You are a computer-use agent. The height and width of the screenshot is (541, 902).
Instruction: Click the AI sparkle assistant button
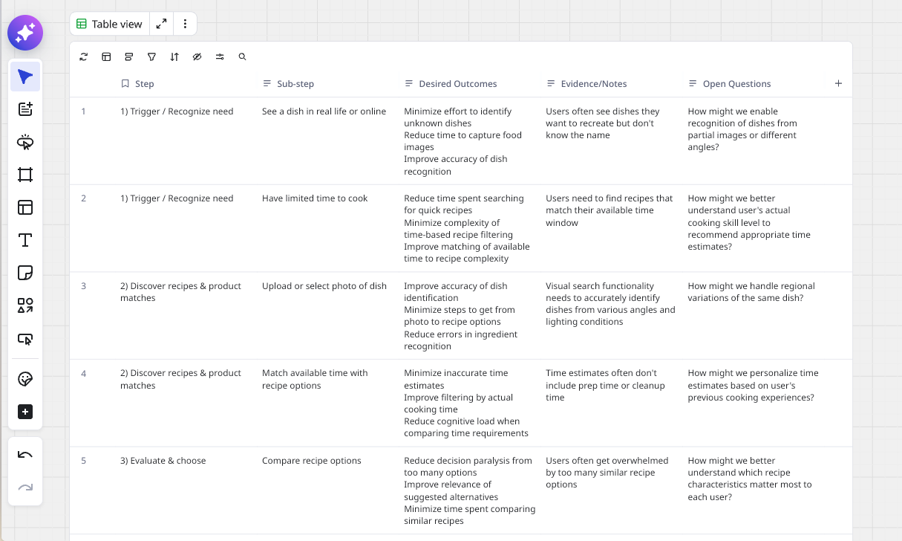pyautogui.click(x=25, y=33)
